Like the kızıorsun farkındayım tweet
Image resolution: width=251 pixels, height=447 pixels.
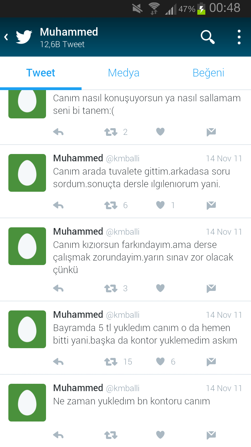(160, 288)
